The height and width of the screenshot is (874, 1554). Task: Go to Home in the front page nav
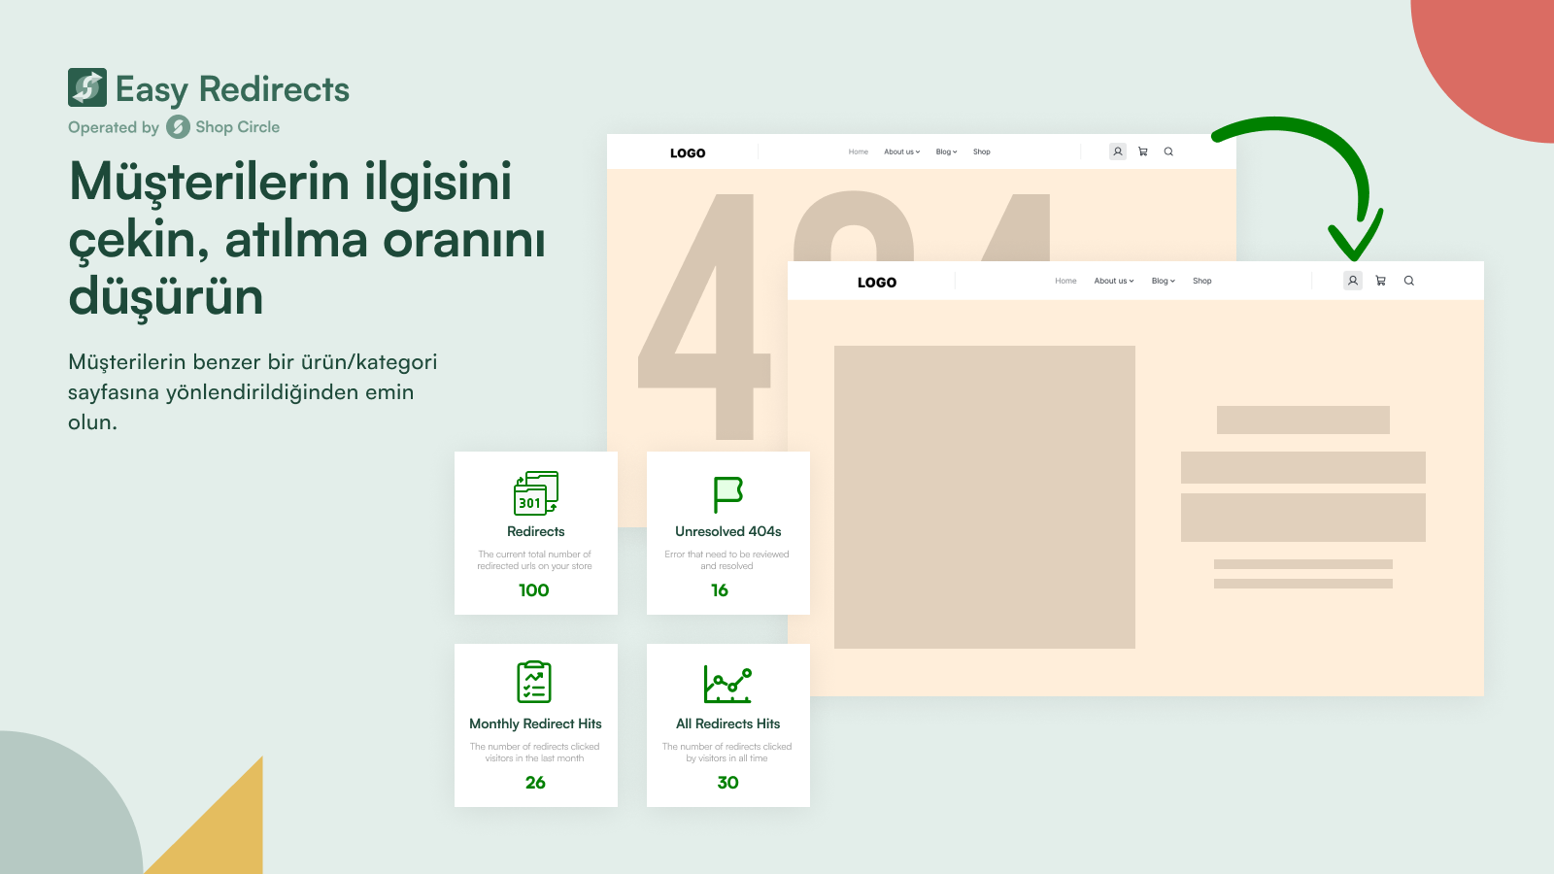1065,281
